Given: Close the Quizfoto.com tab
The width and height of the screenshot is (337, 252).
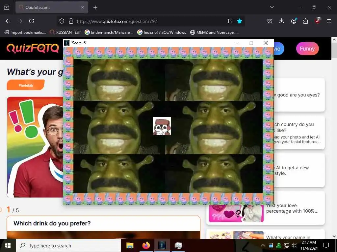Looking at the screenshot, I should click(83, 7).
